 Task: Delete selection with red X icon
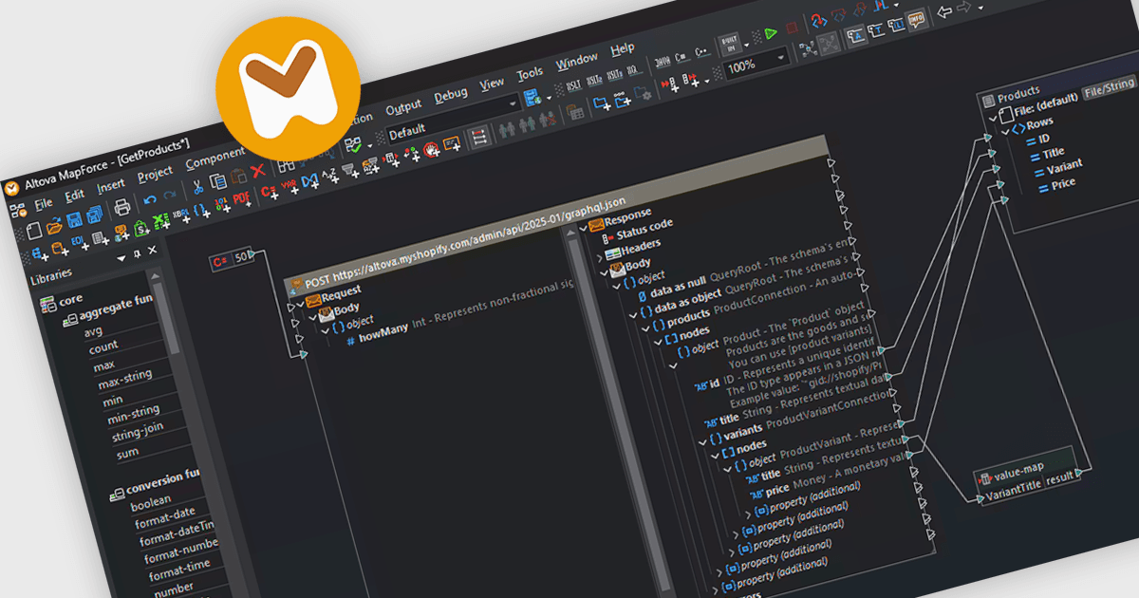(x=258, y=171)
